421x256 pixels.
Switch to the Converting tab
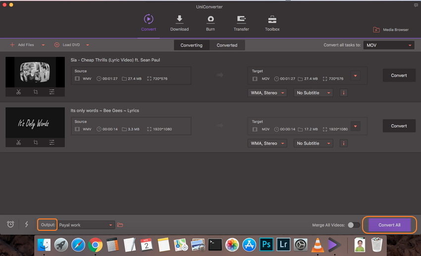[192, 45]
